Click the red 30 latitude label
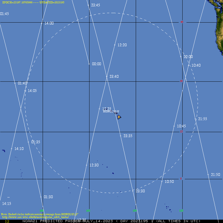The image size is (223, 223). (x=181, y=81)
